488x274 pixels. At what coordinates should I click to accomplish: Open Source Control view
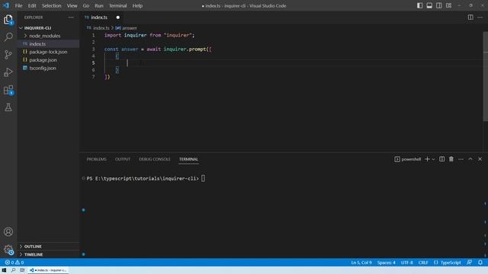point(8,55)
